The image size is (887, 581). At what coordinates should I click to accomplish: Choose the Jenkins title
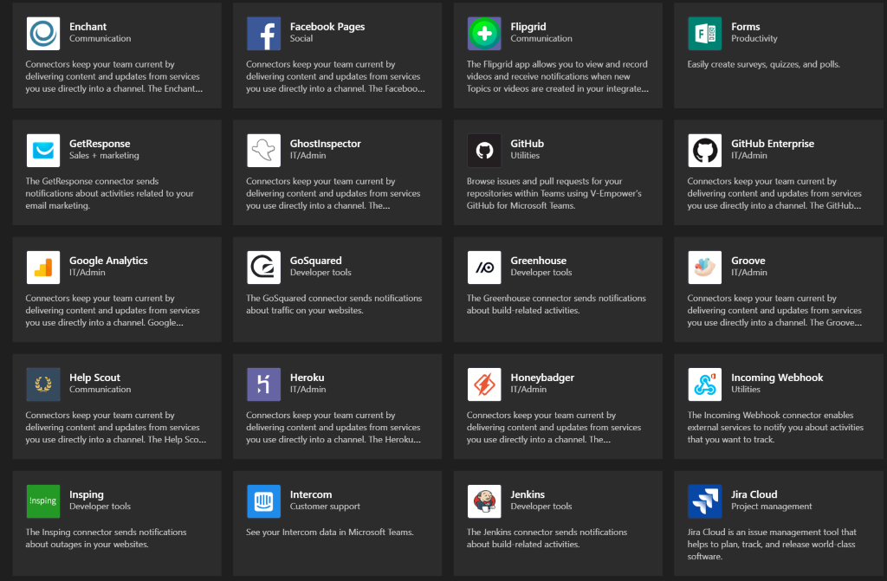point(528,494)
